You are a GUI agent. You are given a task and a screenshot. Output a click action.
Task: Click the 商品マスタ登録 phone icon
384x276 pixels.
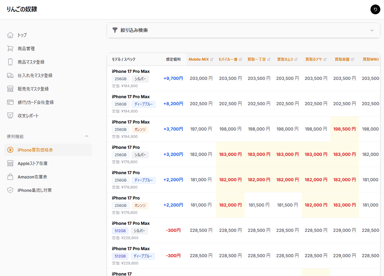[x=10, y=62]
